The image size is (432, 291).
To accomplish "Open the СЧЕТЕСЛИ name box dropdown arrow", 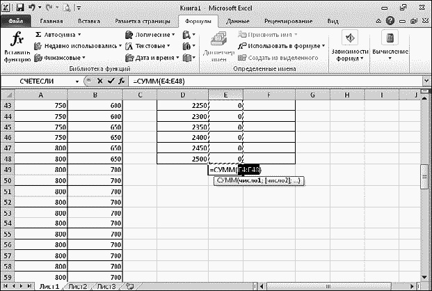I will (76, 81).
